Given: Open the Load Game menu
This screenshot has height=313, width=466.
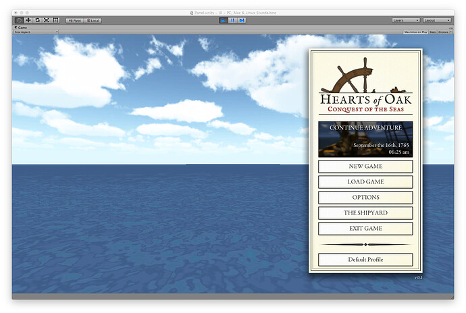Looking at the screenshot, I should pos(365,181).
